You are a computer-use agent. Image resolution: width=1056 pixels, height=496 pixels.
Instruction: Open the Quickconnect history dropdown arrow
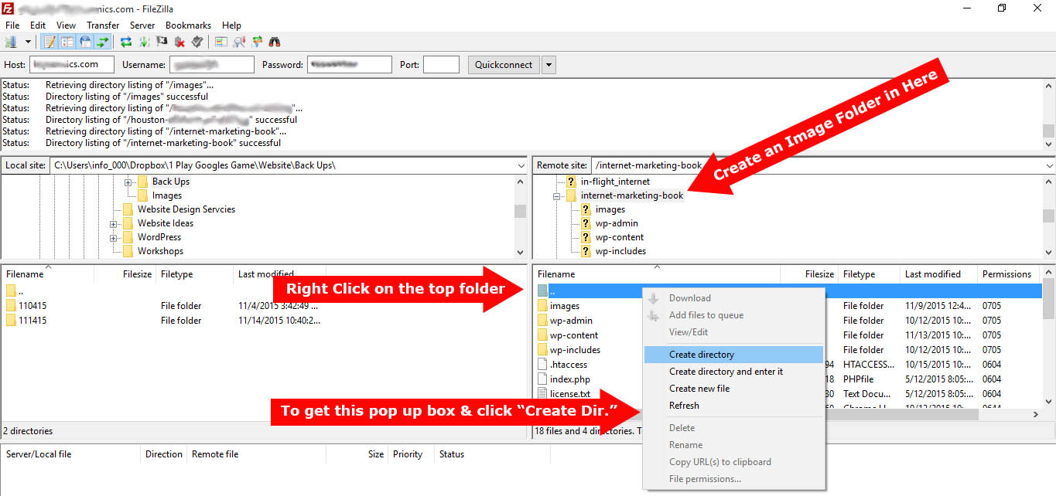[x=549, y=65]
